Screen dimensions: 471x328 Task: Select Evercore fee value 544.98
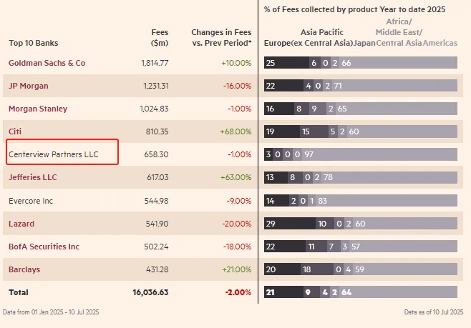157,201
